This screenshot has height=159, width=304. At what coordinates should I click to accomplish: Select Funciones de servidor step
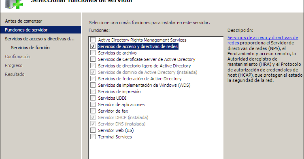click(40, 30)
